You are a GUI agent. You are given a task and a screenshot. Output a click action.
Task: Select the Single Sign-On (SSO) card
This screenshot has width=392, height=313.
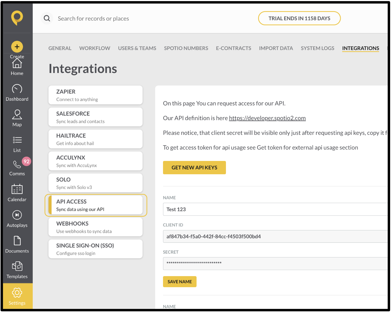point(95,249)
